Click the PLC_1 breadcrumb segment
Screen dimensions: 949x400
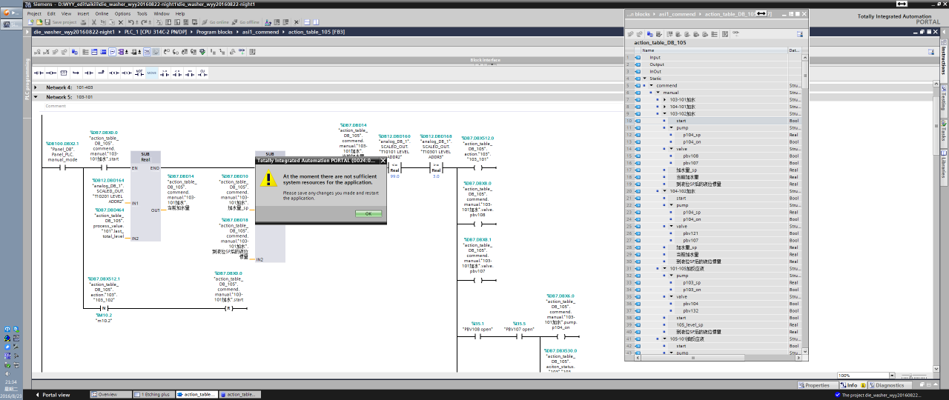tap(155, 33)
